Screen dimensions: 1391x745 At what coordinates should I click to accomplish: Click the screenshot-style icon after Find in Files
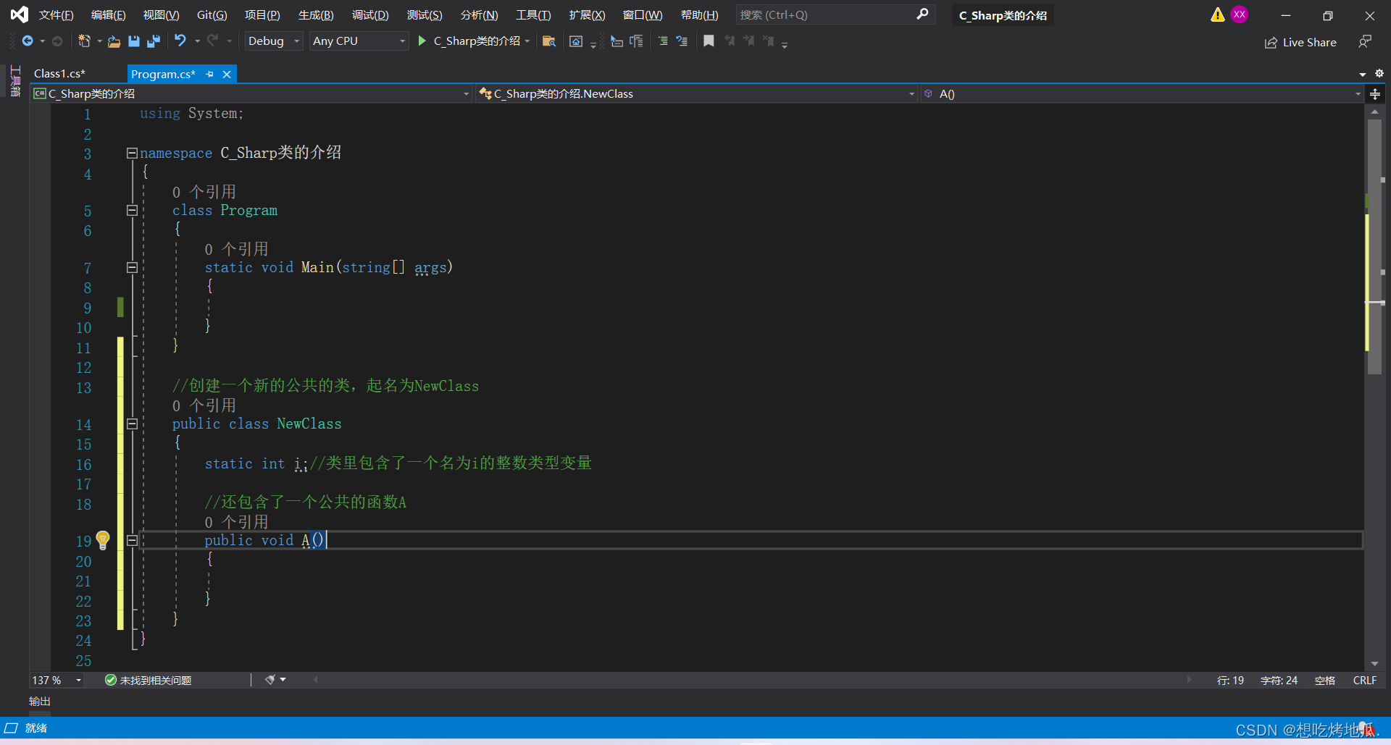click(576, 41)
